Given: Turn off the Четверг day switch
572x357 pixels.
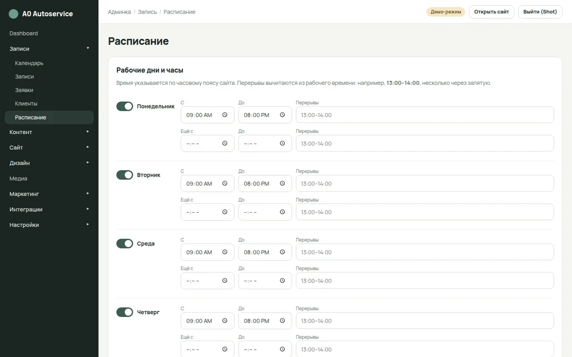Looking at the screenshot, I should [125, 312].
